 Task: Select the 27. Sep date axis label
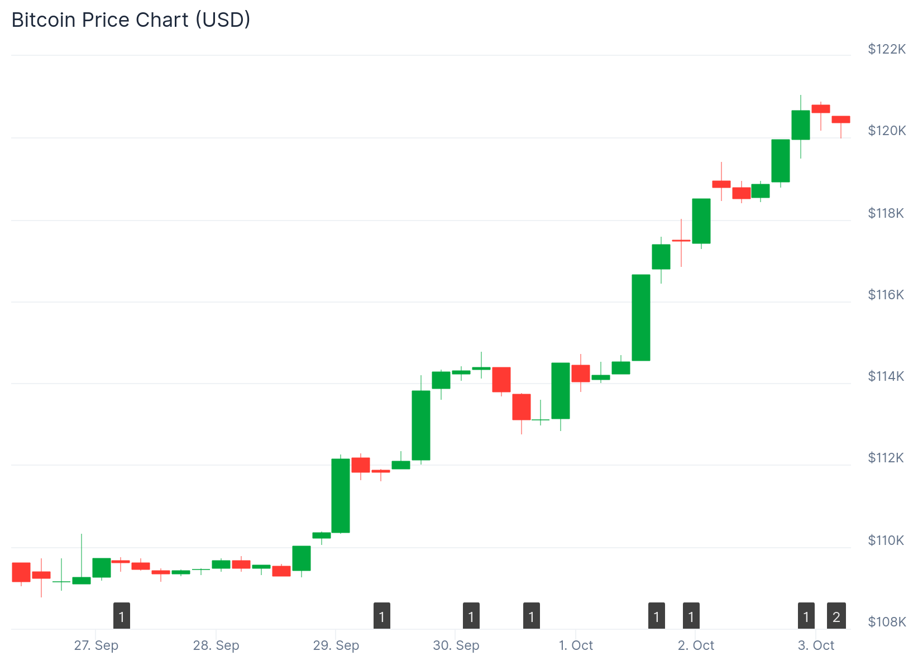click(x=96, y=645)
